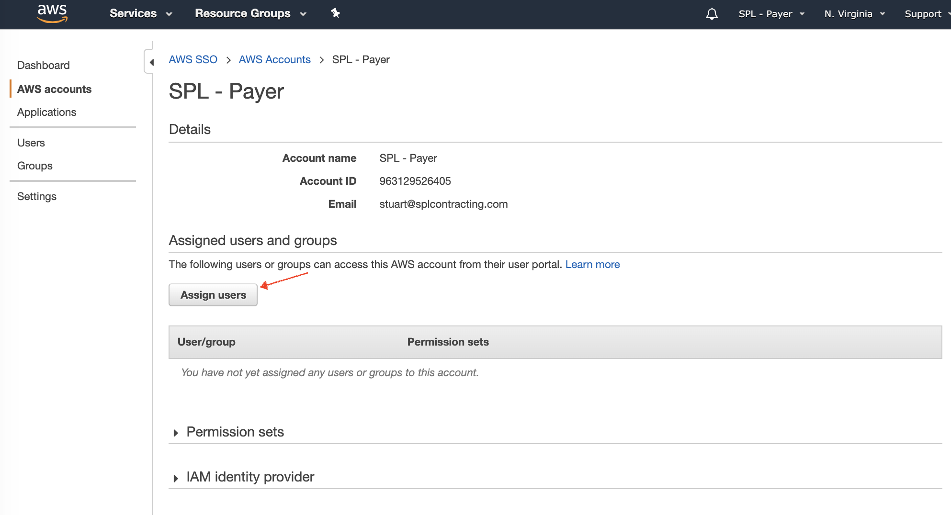
Task: Click the SPL - Payer account name value
Action: point(408,158)
